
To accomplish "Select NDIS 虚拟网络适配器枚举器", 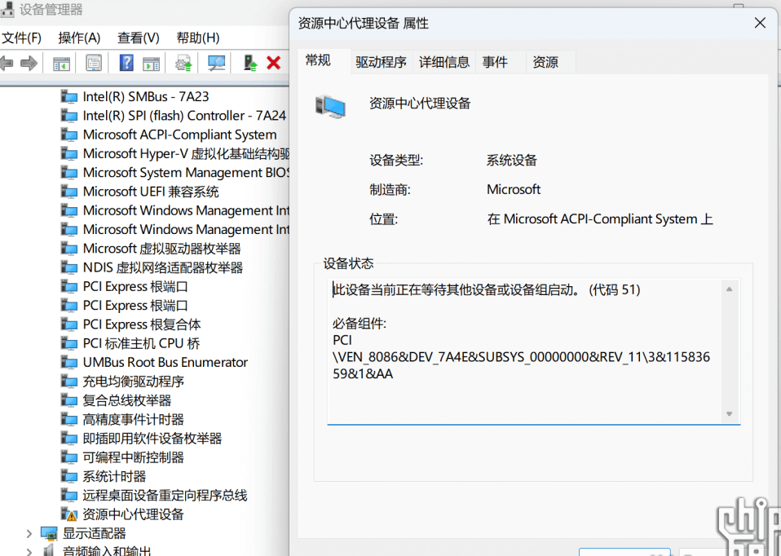I will [x=163, y=267].
